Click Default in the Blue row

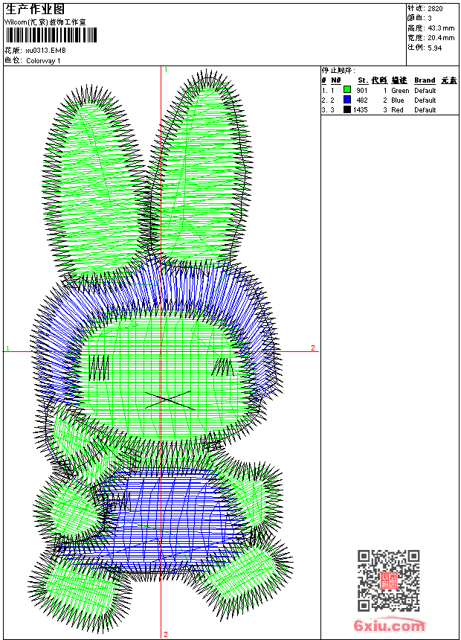pyautogui.click(x=425, y=100)
